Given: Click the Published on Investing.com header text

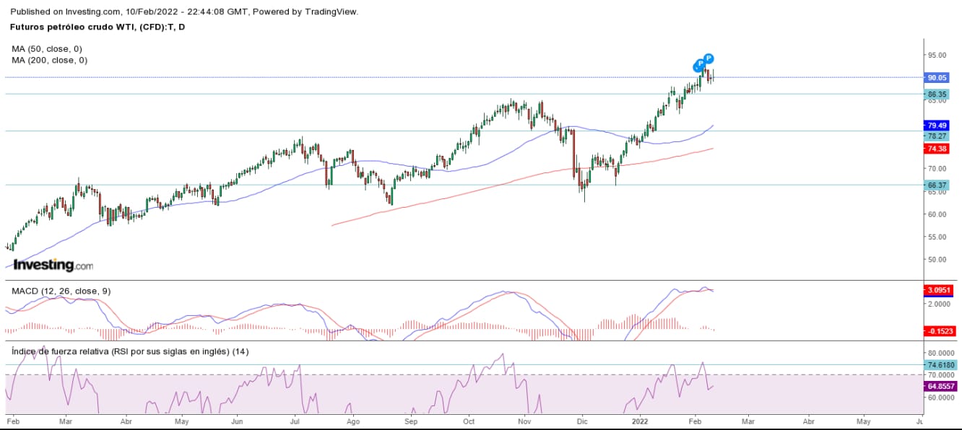Looking at the screenshot, I should [x=185, y=12].
